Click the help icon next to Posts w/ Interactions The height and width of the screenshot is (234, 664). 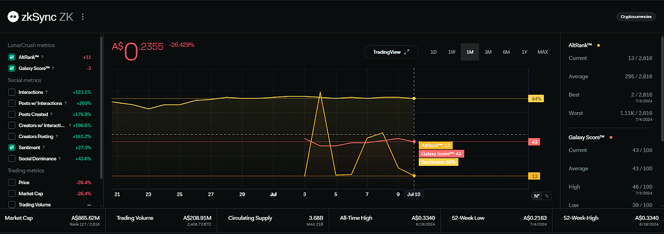click(x=66, y=103)
